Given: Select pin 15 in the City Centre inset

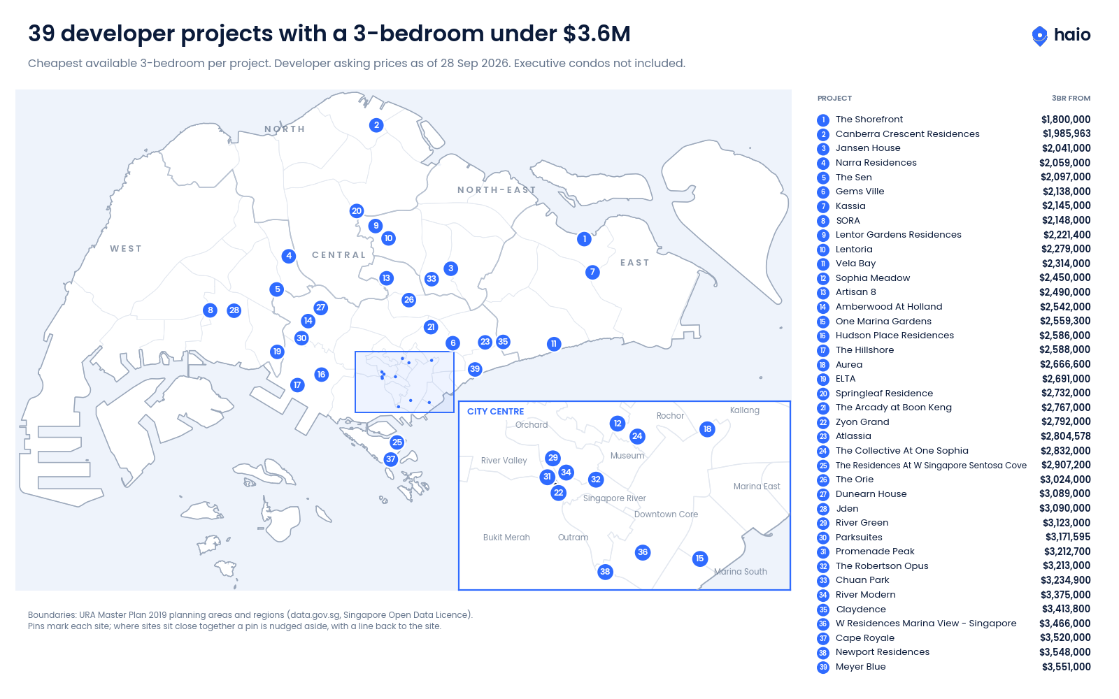Looking at the screenshot, I should [699, 559].
